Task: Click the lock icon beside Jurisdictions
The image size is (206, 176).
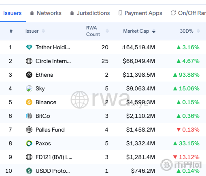Action: [x=72, y=13]
